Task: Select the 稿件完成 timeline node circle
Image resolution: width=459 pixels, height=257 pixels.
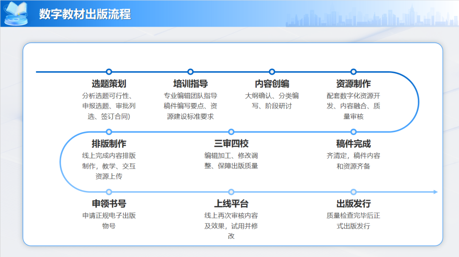Action: [353, 132]
